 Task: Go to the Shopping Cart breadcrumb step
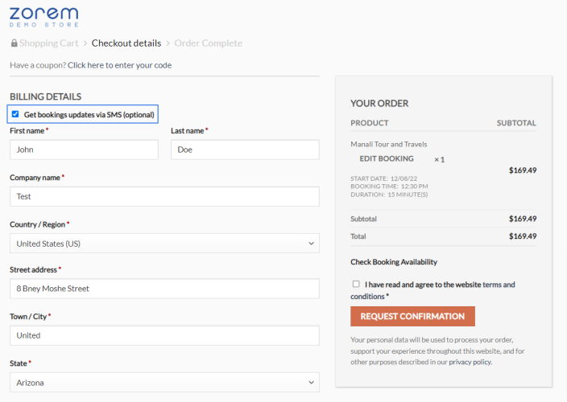(48, 43)
